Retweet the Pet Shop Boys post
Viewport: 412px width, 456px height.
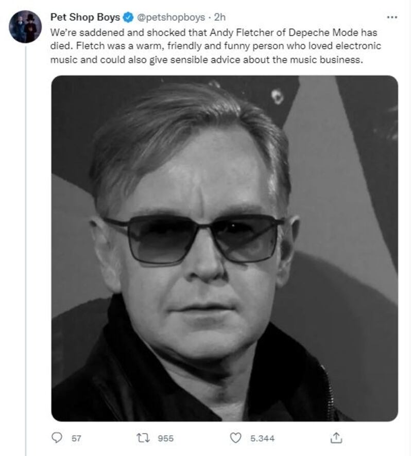(x=143, y=438)
